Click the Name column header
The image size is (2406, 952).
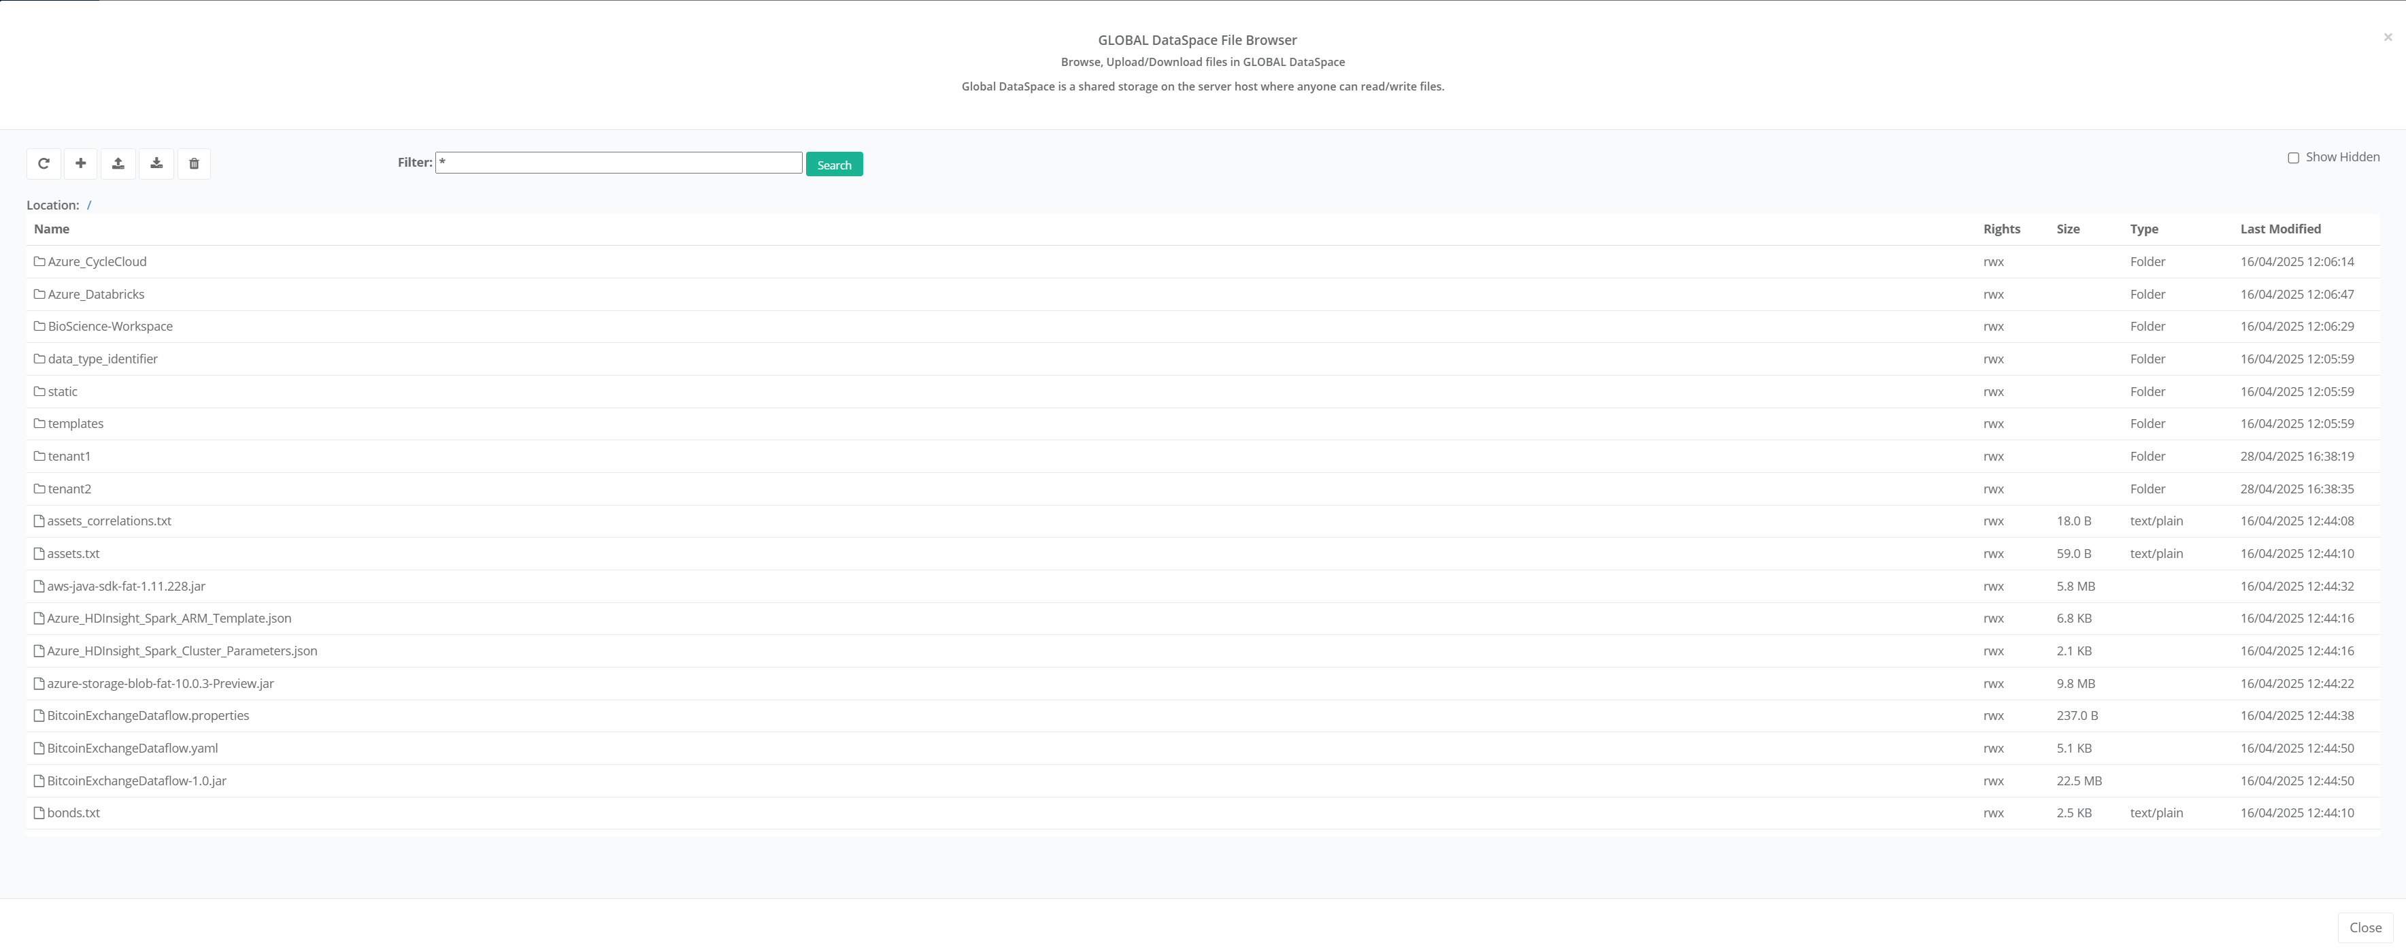pos(52,229)
